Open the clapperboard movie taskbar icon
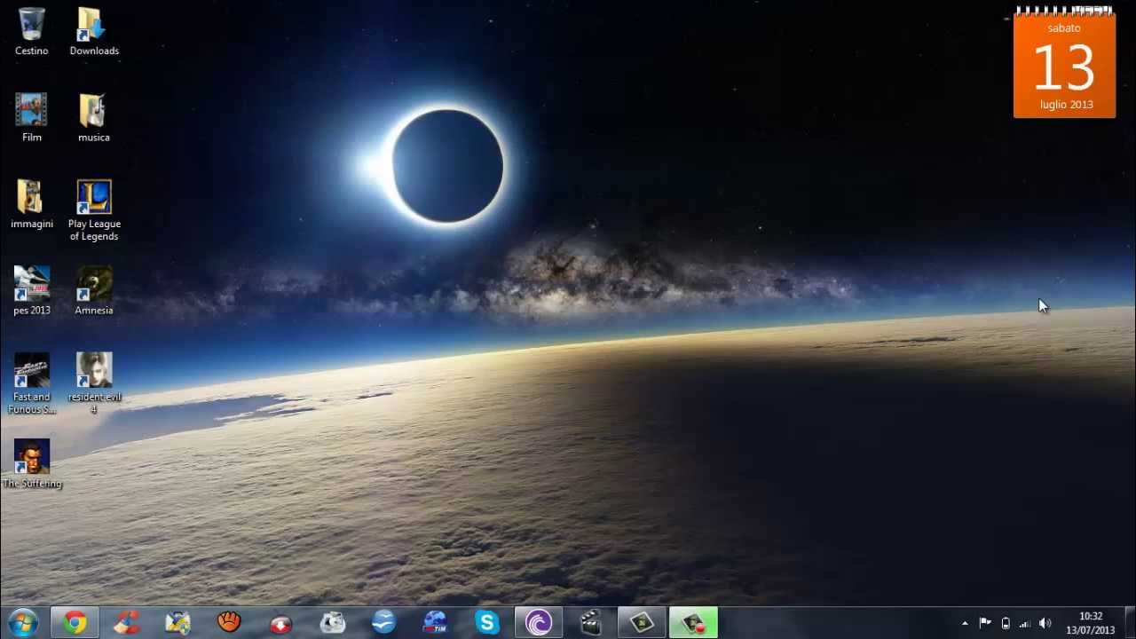Image resolution: width=1136 pixels, height=639 pixels. 590,623
